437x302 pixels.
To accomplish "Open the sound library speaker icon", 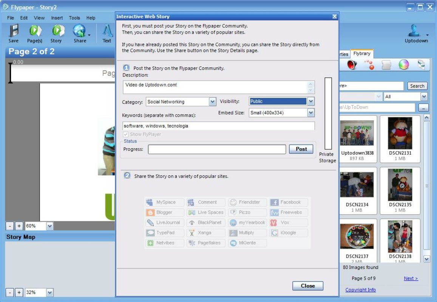I will coord(352,65).
